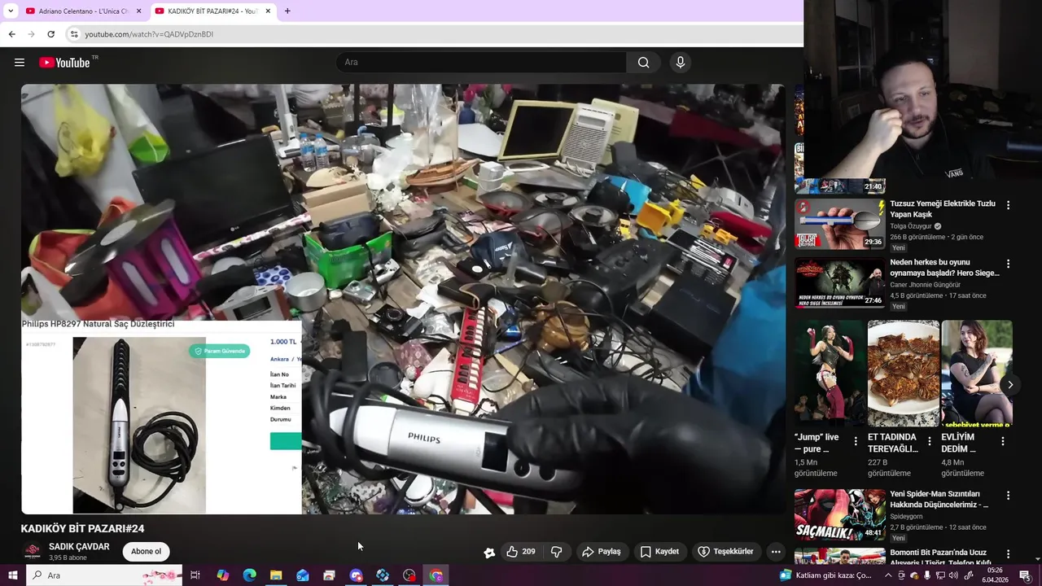The image size is (1042, 586).
Task: Click the youtube.com address bar URL
Action: pos(149,34)
